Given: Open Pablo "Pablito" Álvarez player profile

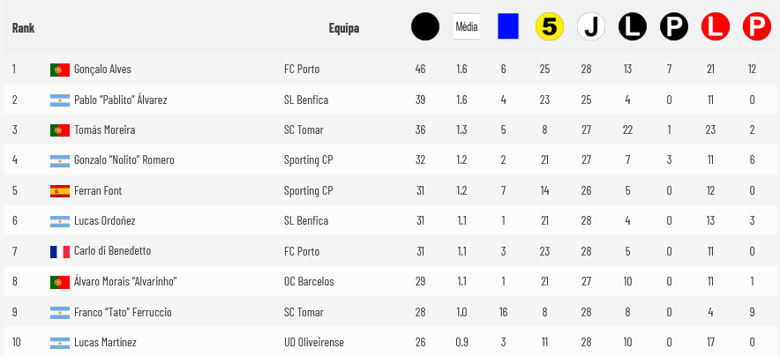Looking at the screenshot, I should (120, 100).
